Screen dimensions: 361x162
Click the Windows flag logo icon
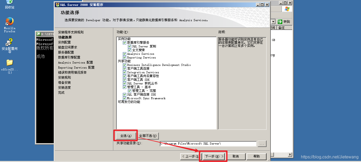pyautogui.click(x=287, y=9)
